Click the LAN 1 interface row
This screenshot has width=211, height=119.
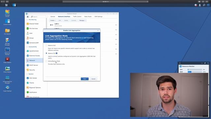click(x=83, y=25)
